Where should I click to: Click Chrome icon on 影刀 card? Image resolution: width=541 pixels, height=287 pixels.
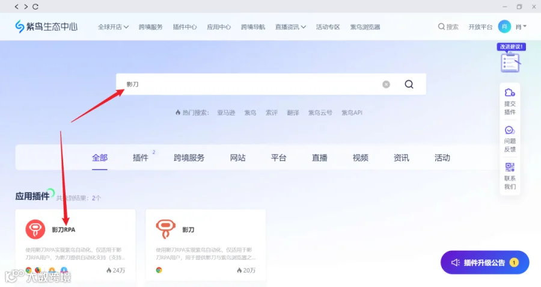pyautogui.click(x=159, y=270)
